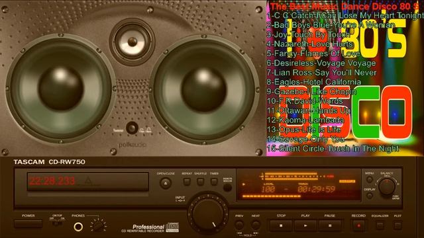The width and height of the screenshot is (424, 238).
Task: Select track '14-Savage-Only You'
Action: pyautogui.click(x=305, y=139)
